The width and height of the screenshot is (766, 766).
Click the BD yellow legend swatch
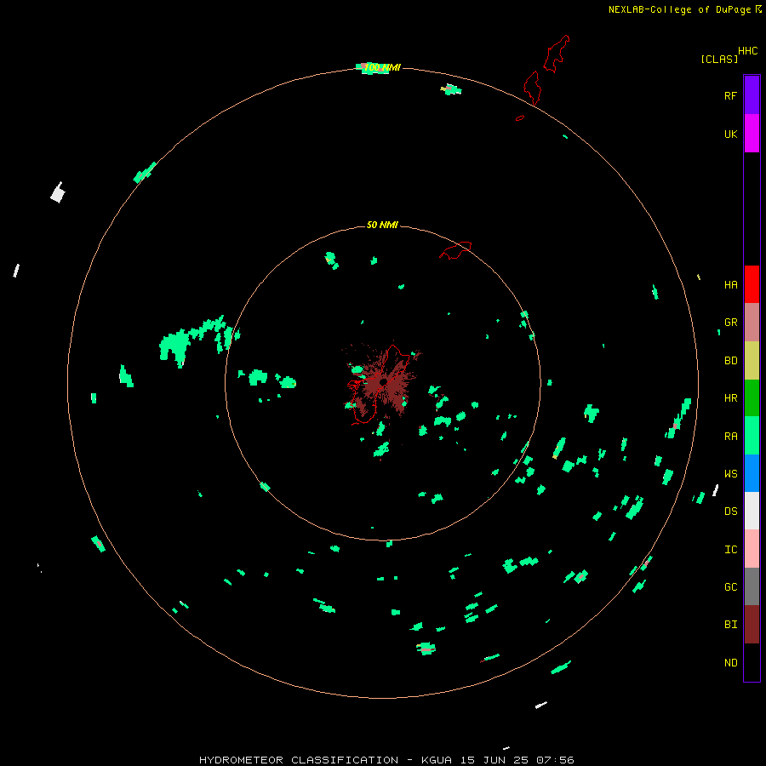point(752,361)
